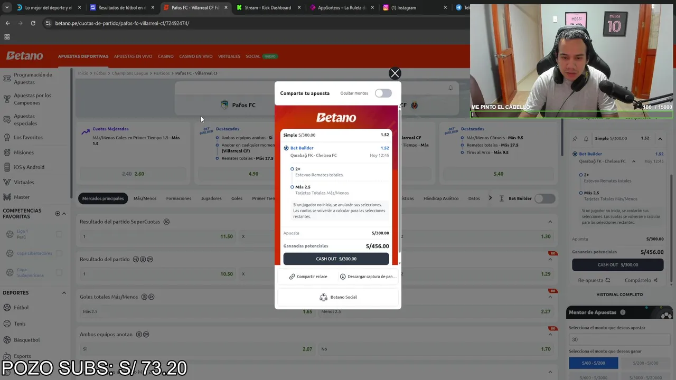The height and width of the screenshot is (380, 676).
Task: Click CASH OUT S/300.00 in bet slip
Action: coord(618,265)
